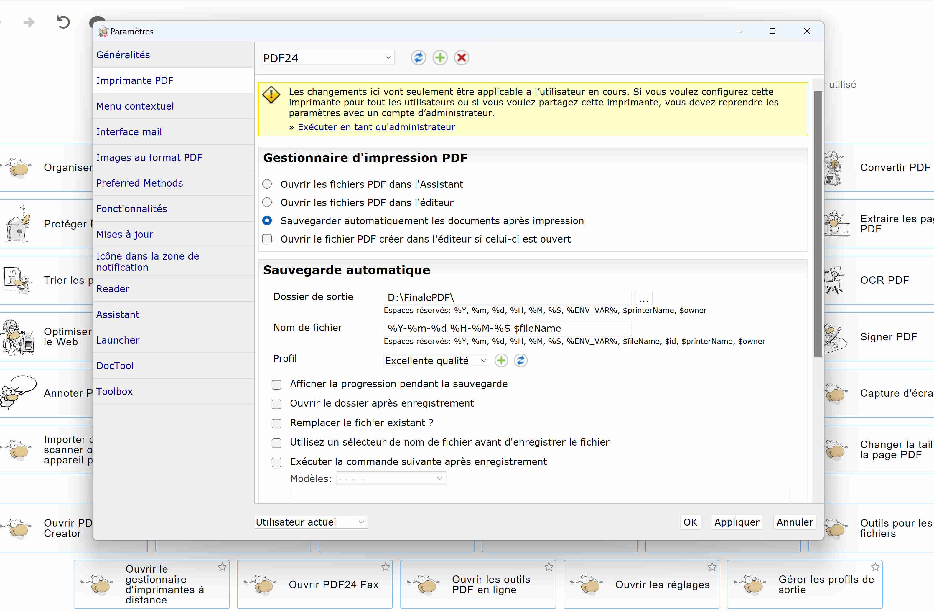Viewport: 934px width, 612px height.
Task: Click the red delete printer icon
Action: [x=462, y=58]
